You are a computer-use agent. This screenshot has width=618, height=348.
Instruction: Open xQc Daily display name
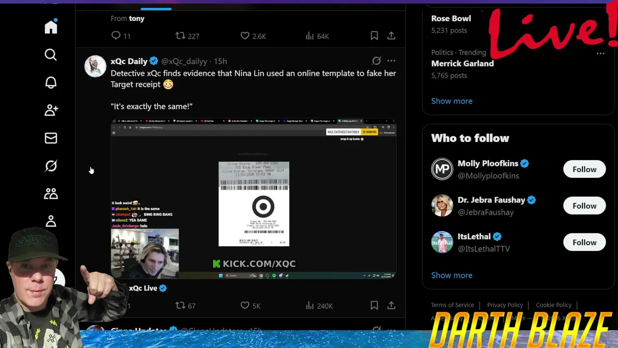[x=129, y=61]
